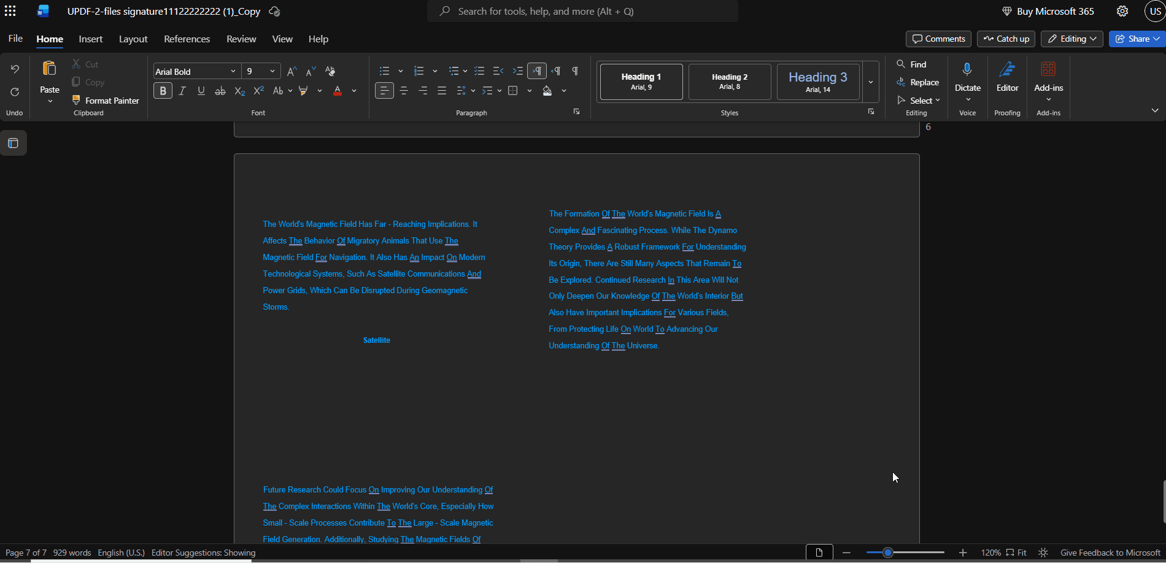Click the search box for tools

coord(582,11)
